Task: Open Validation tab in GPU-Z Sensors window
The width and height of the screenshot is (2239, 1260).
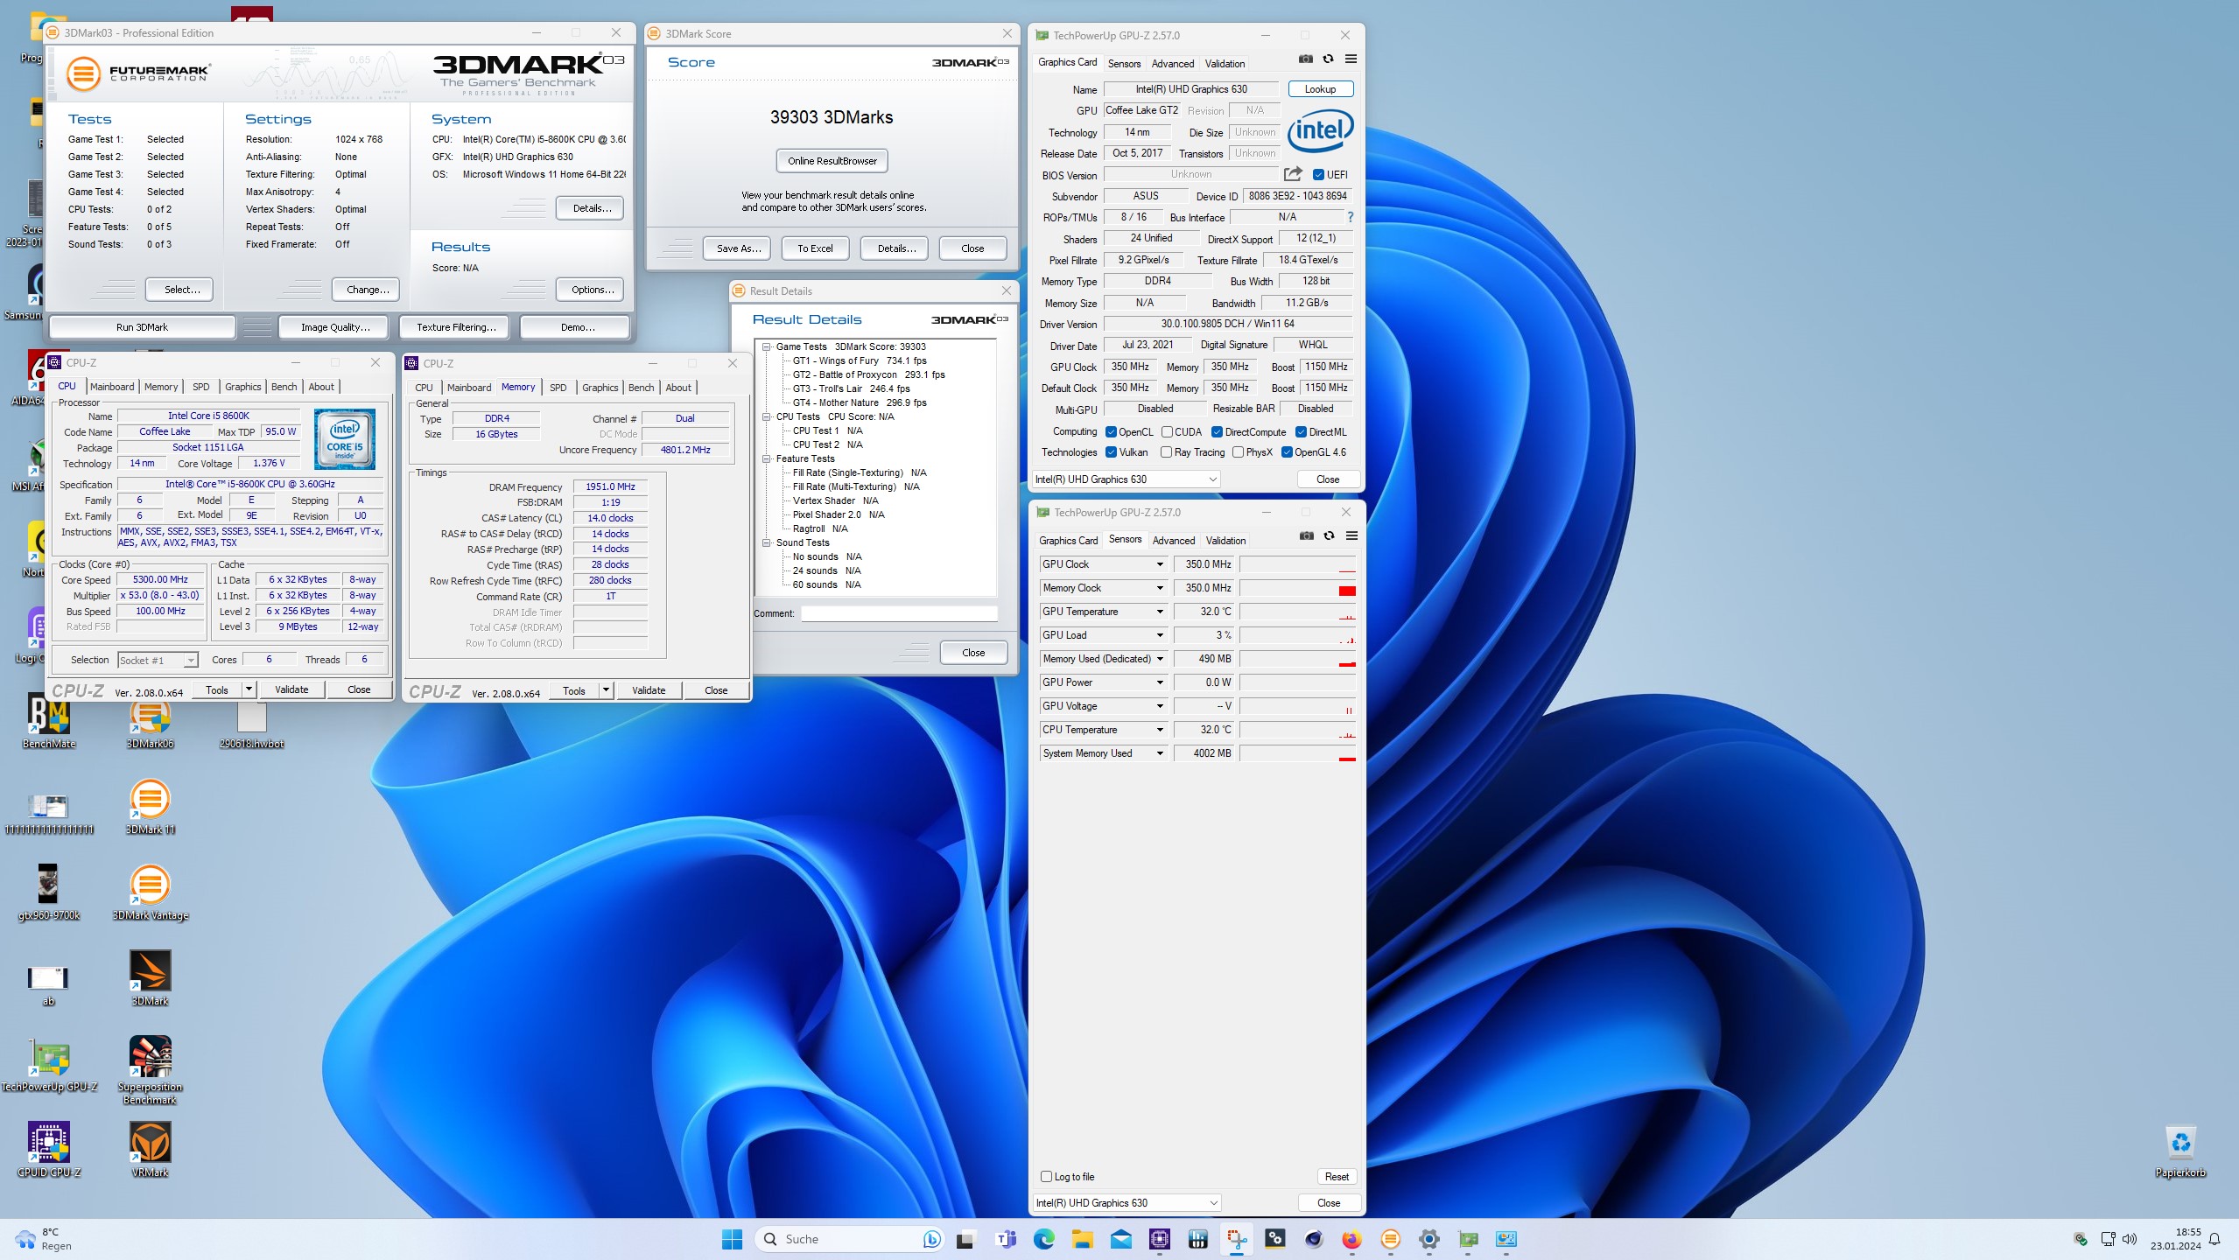Action: click(1225, 541)
